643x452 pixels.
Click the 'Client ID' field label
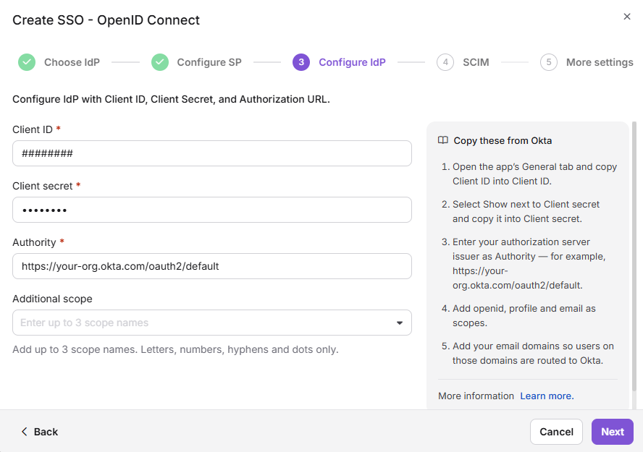pyautogui.click(x=33, y=129)
